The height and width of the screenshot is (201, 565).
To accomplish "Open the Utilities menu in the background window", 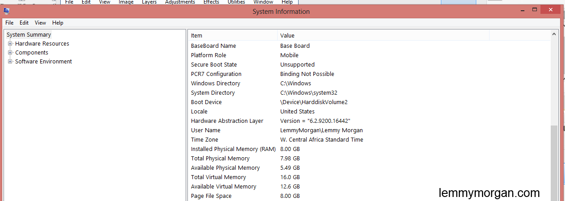I will (x=237, y=2).
